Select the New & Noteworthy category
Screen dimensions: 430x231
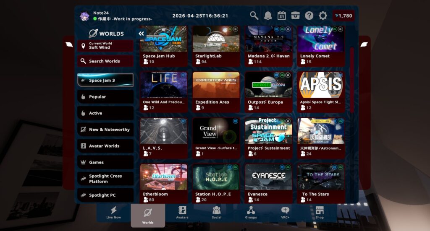pos(105,130)
